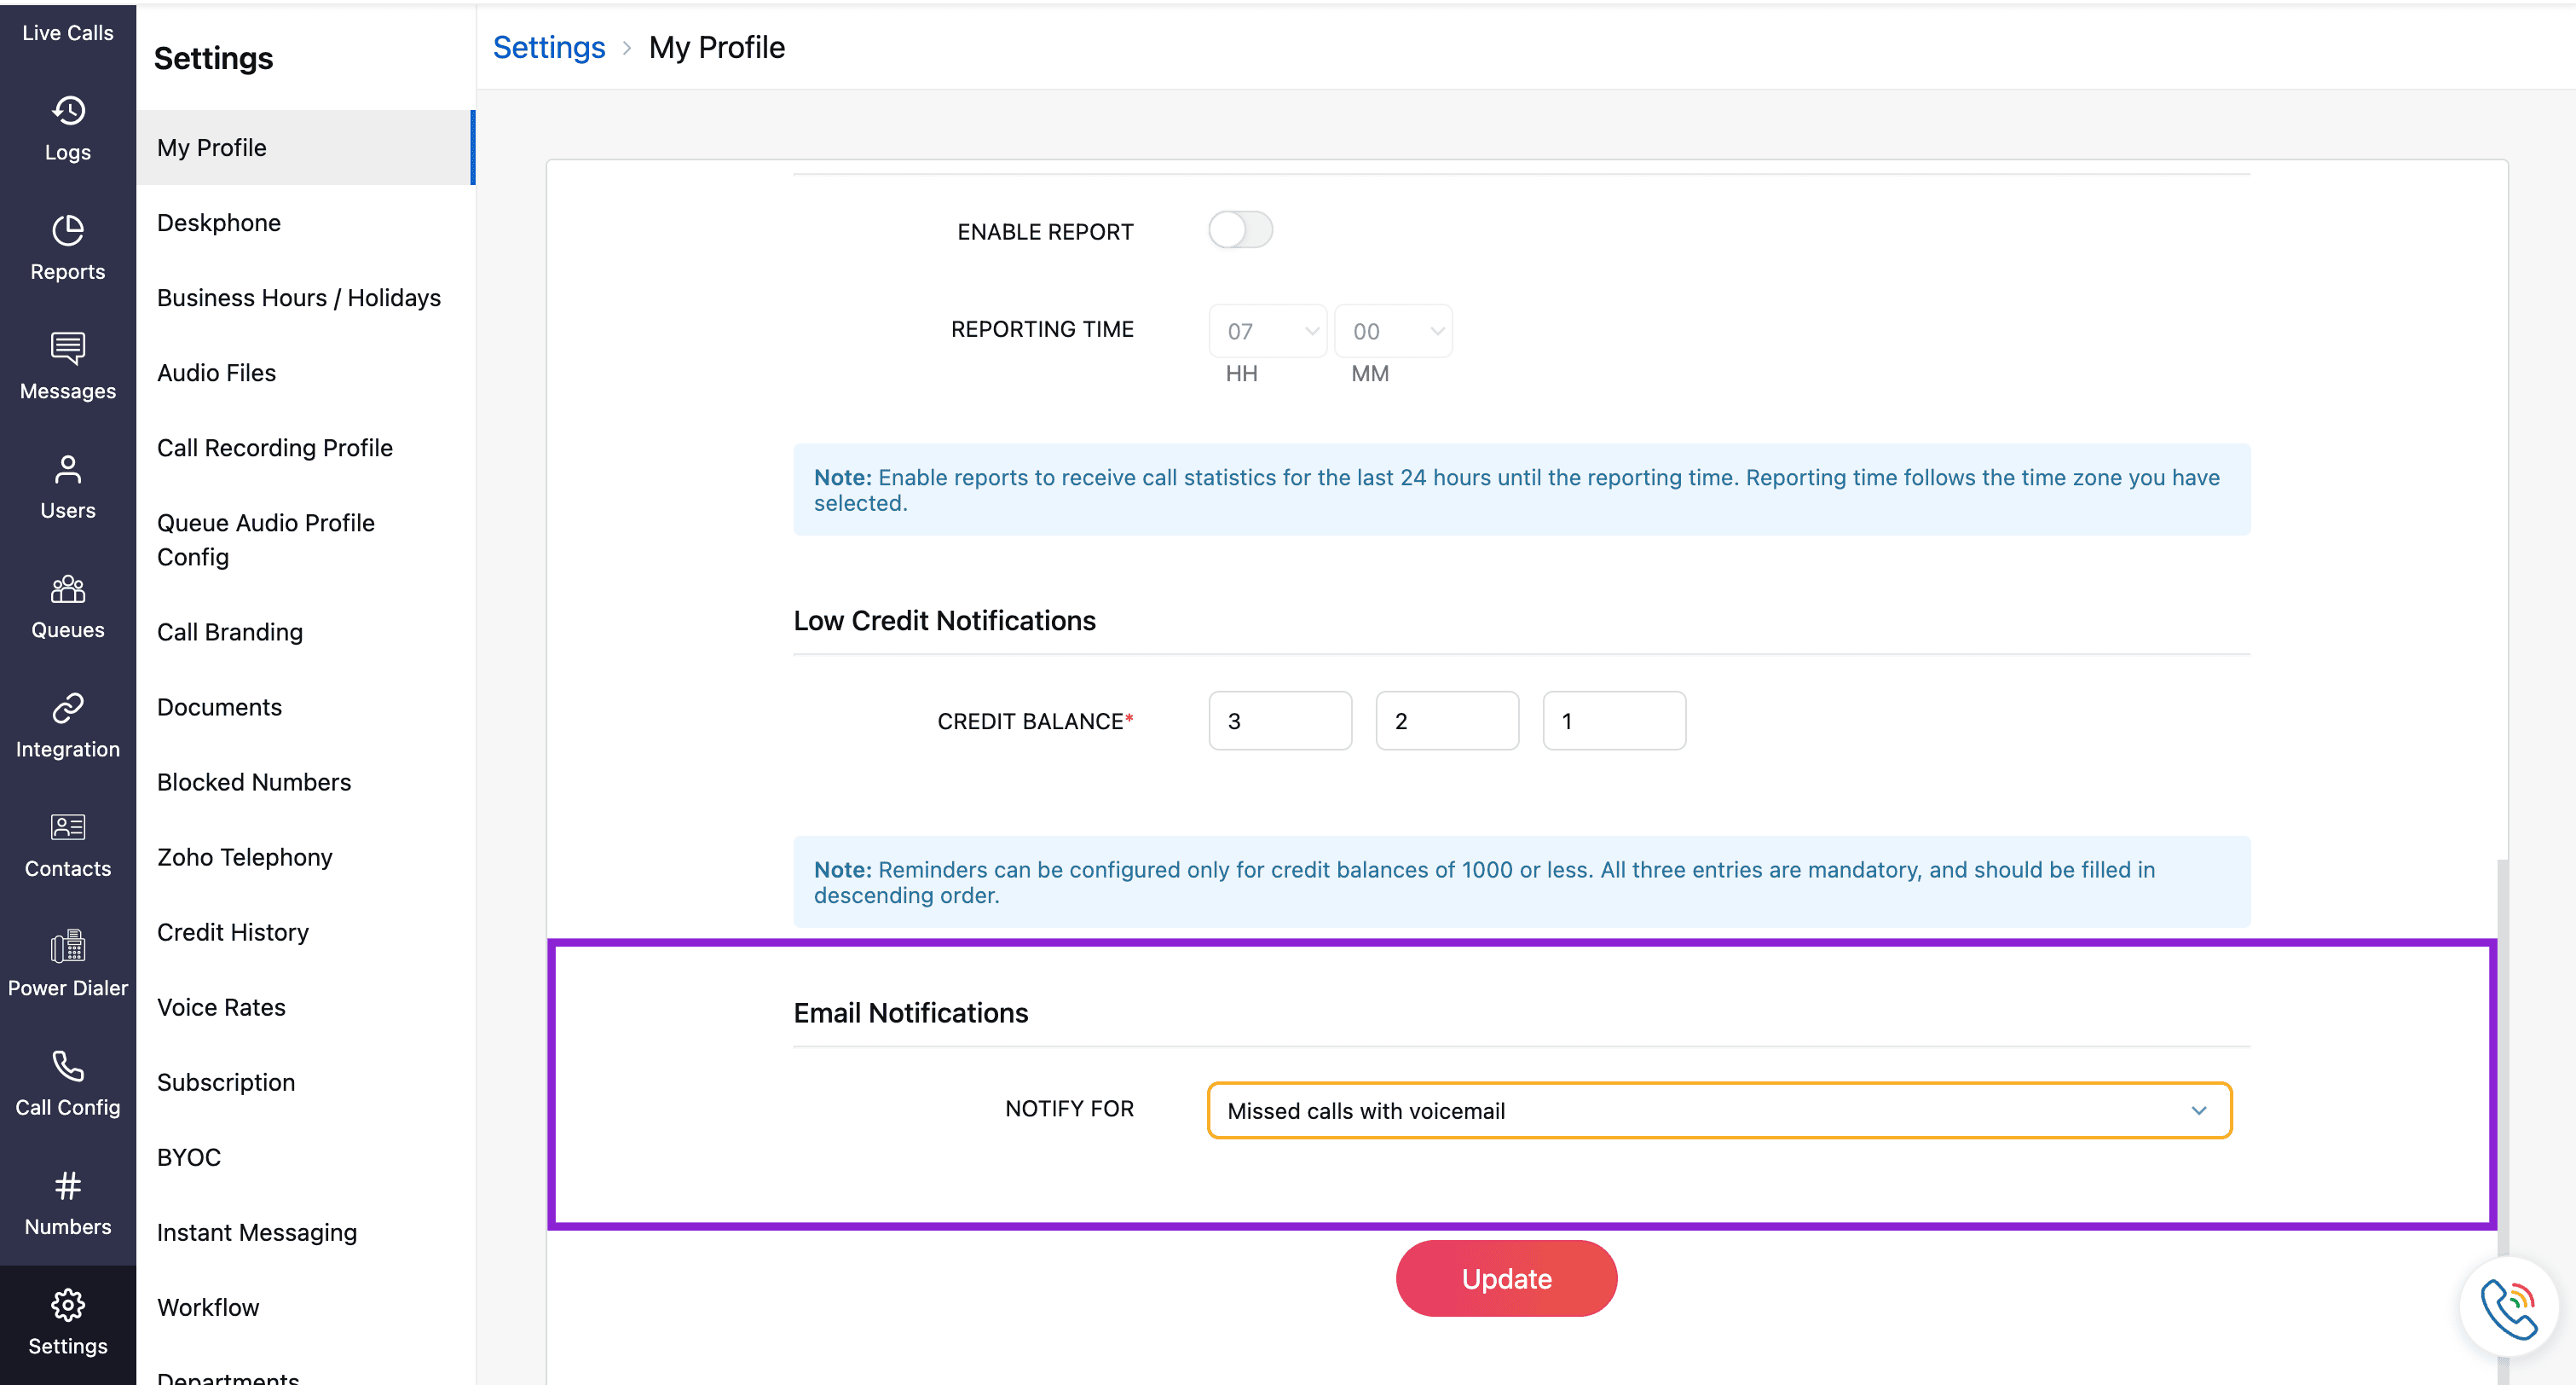Open the Notify For dropdown
The height and width of the screenshot is (1385, 2576).
(1719, 1110)
